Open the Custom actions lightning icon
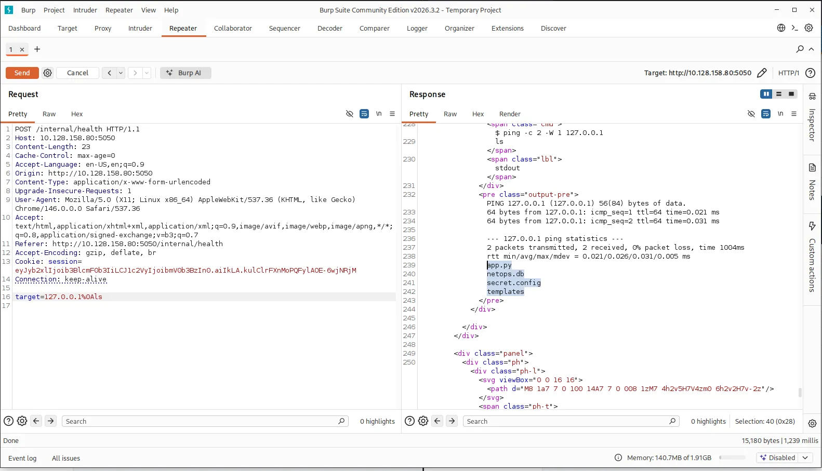The width and height of the screenshot is (822, 471). point(812,226)
